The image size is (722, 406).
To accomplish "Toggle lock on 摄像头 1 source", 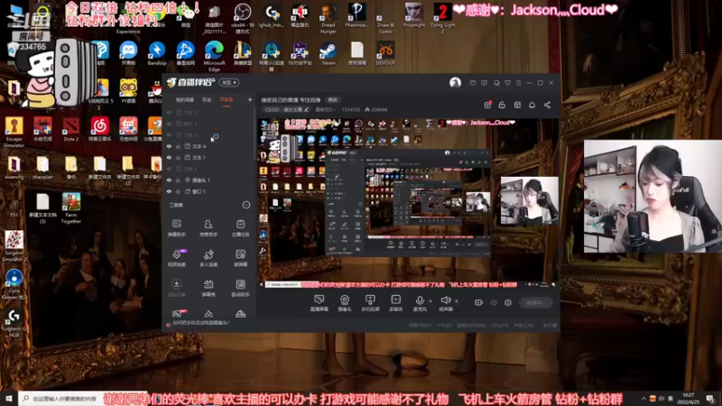I will (x=178, y=180).
